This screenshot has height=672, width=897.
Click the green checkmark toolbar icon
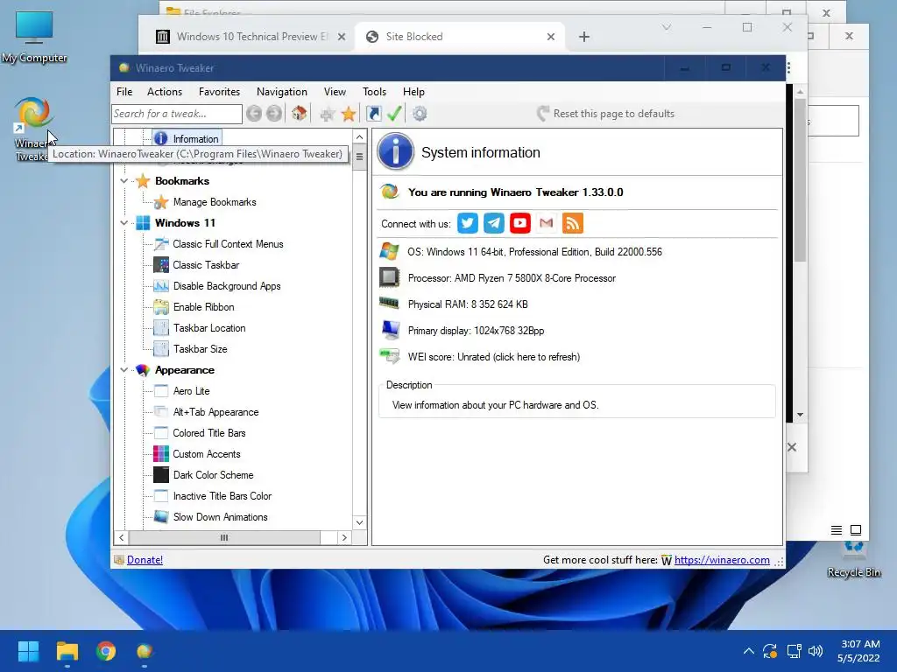(394, 113)
